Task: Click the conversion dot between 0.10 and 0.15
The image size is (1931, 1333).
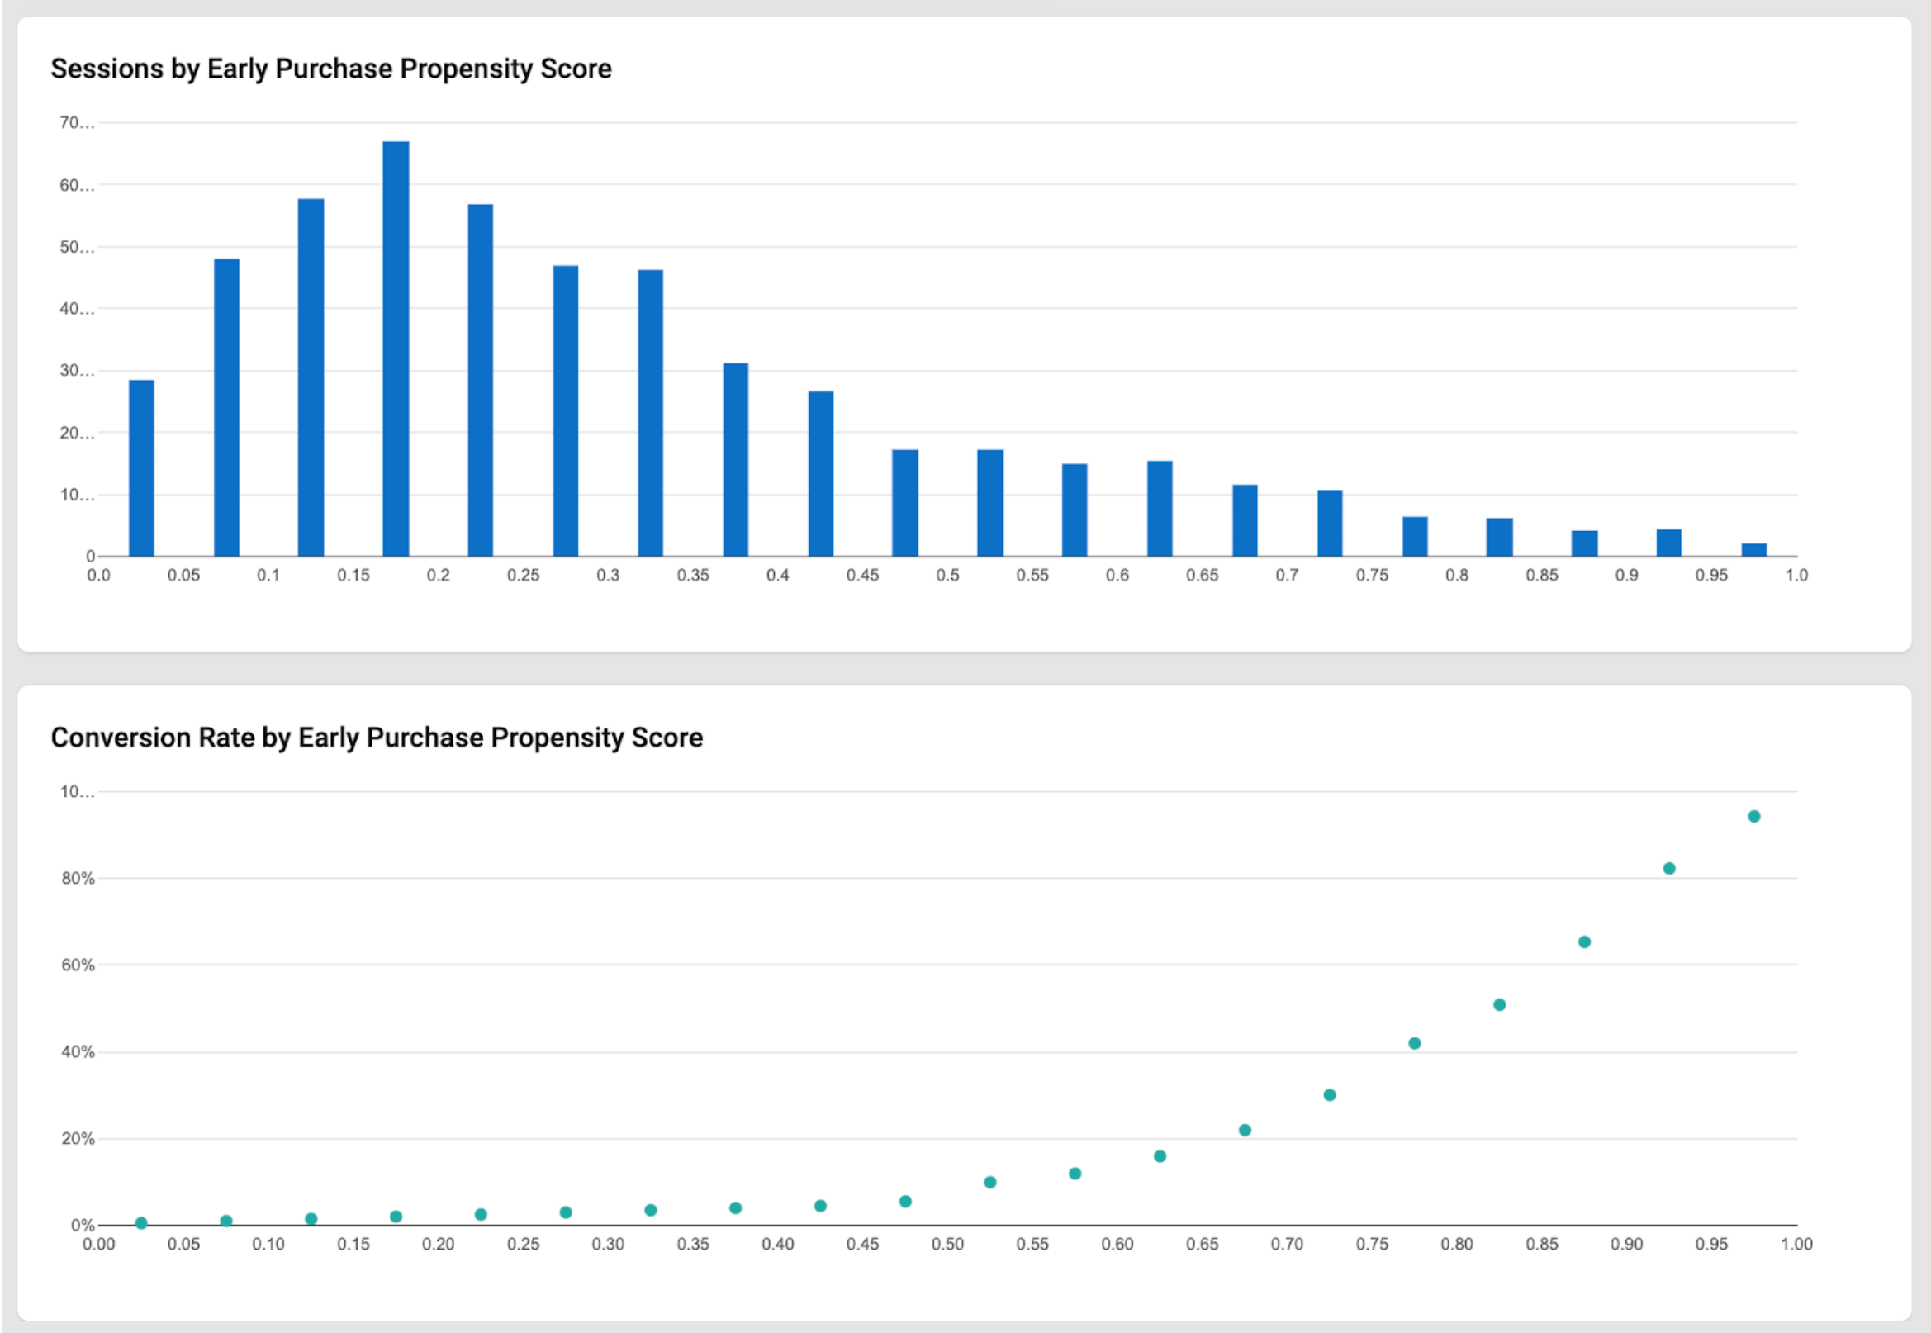Action: tap(311, 1218)
